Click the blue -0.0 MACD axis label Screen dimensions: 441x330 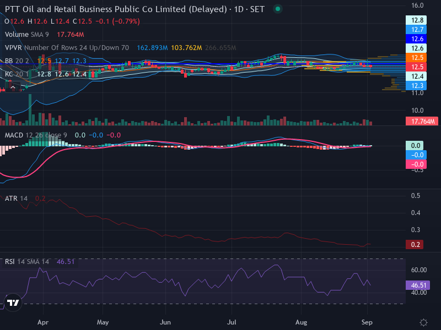click(416, 155)
